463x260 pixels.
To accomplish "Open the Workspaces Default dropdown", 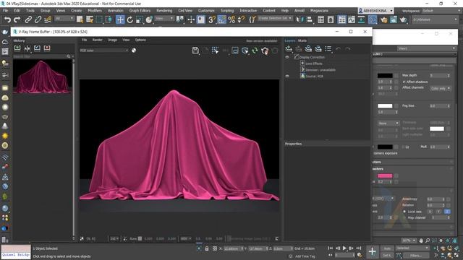I will coord(441,11).
